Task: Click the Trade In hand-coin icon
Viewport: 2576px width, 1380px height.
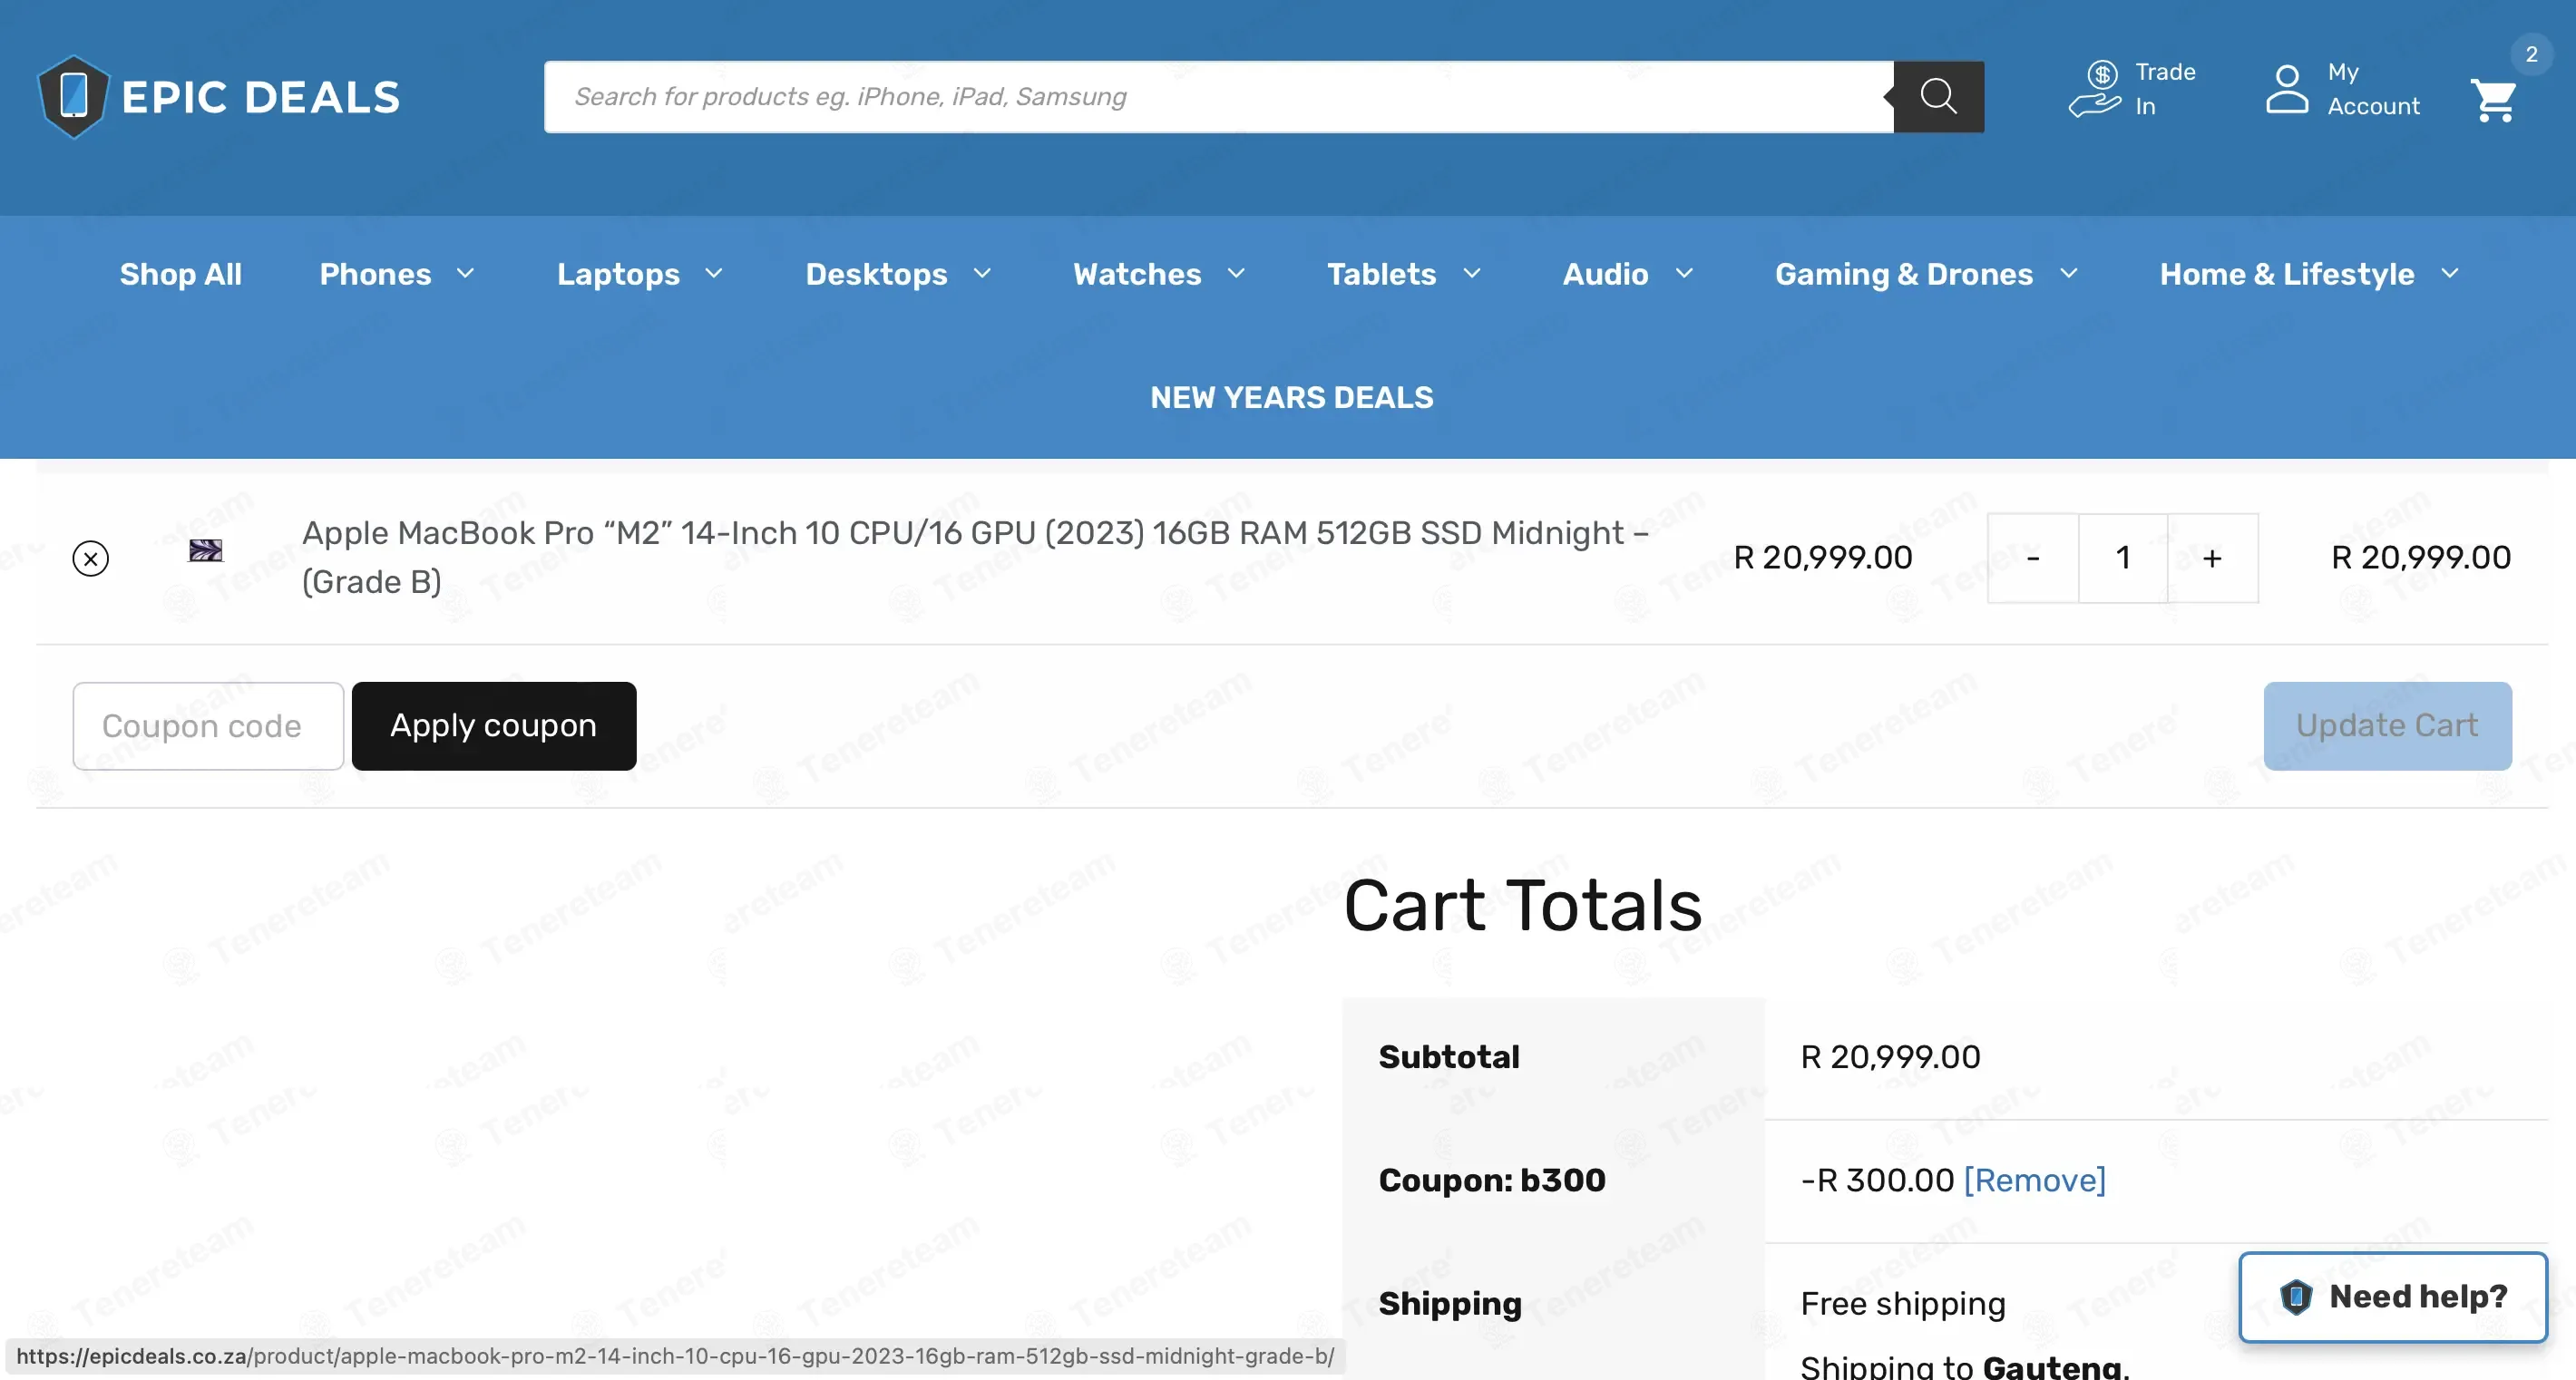Action: click(x=2095, y=90)
